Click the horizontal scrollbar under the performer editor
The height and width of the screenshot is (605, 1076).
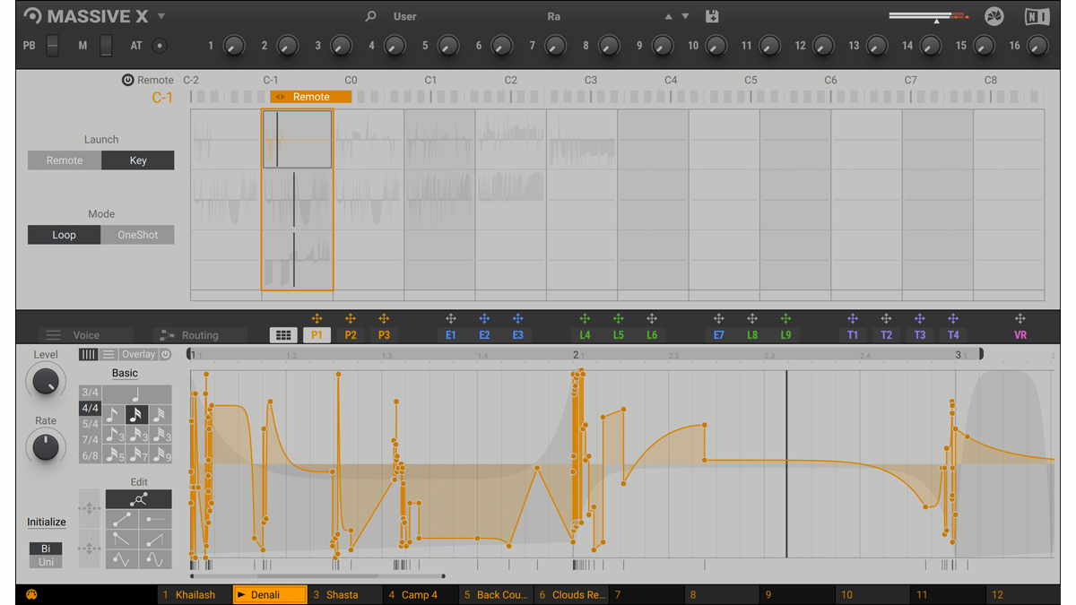(318, 576)
